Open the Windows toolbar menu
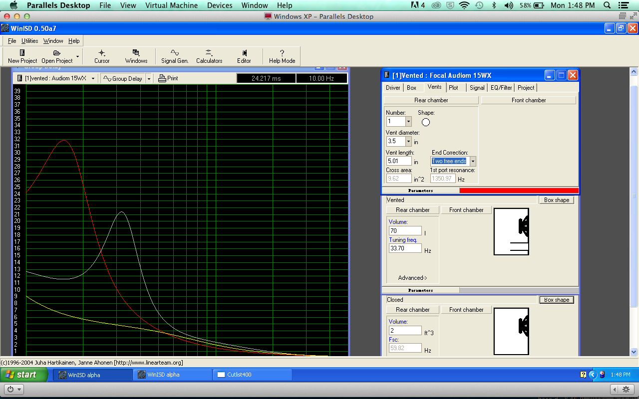The height and width of the screenshot is (399, 639). pyautogui.click(x=136, y=56)
